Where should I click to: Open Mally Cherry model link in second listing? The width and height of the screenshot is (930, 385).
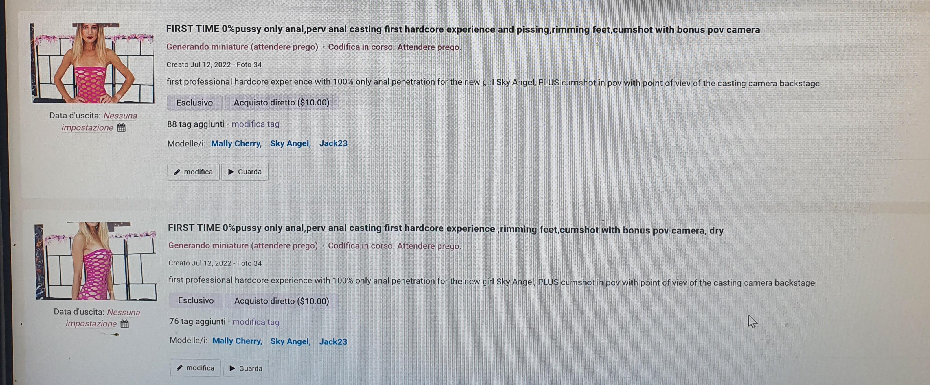click(237, 341)
